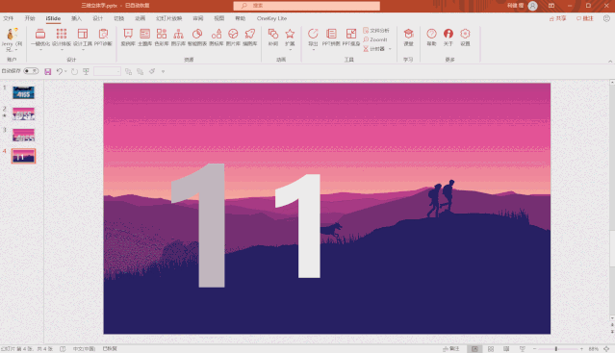Open the undo history dropdown arrow
Screen dimensions: 615x353
[65, 71]
